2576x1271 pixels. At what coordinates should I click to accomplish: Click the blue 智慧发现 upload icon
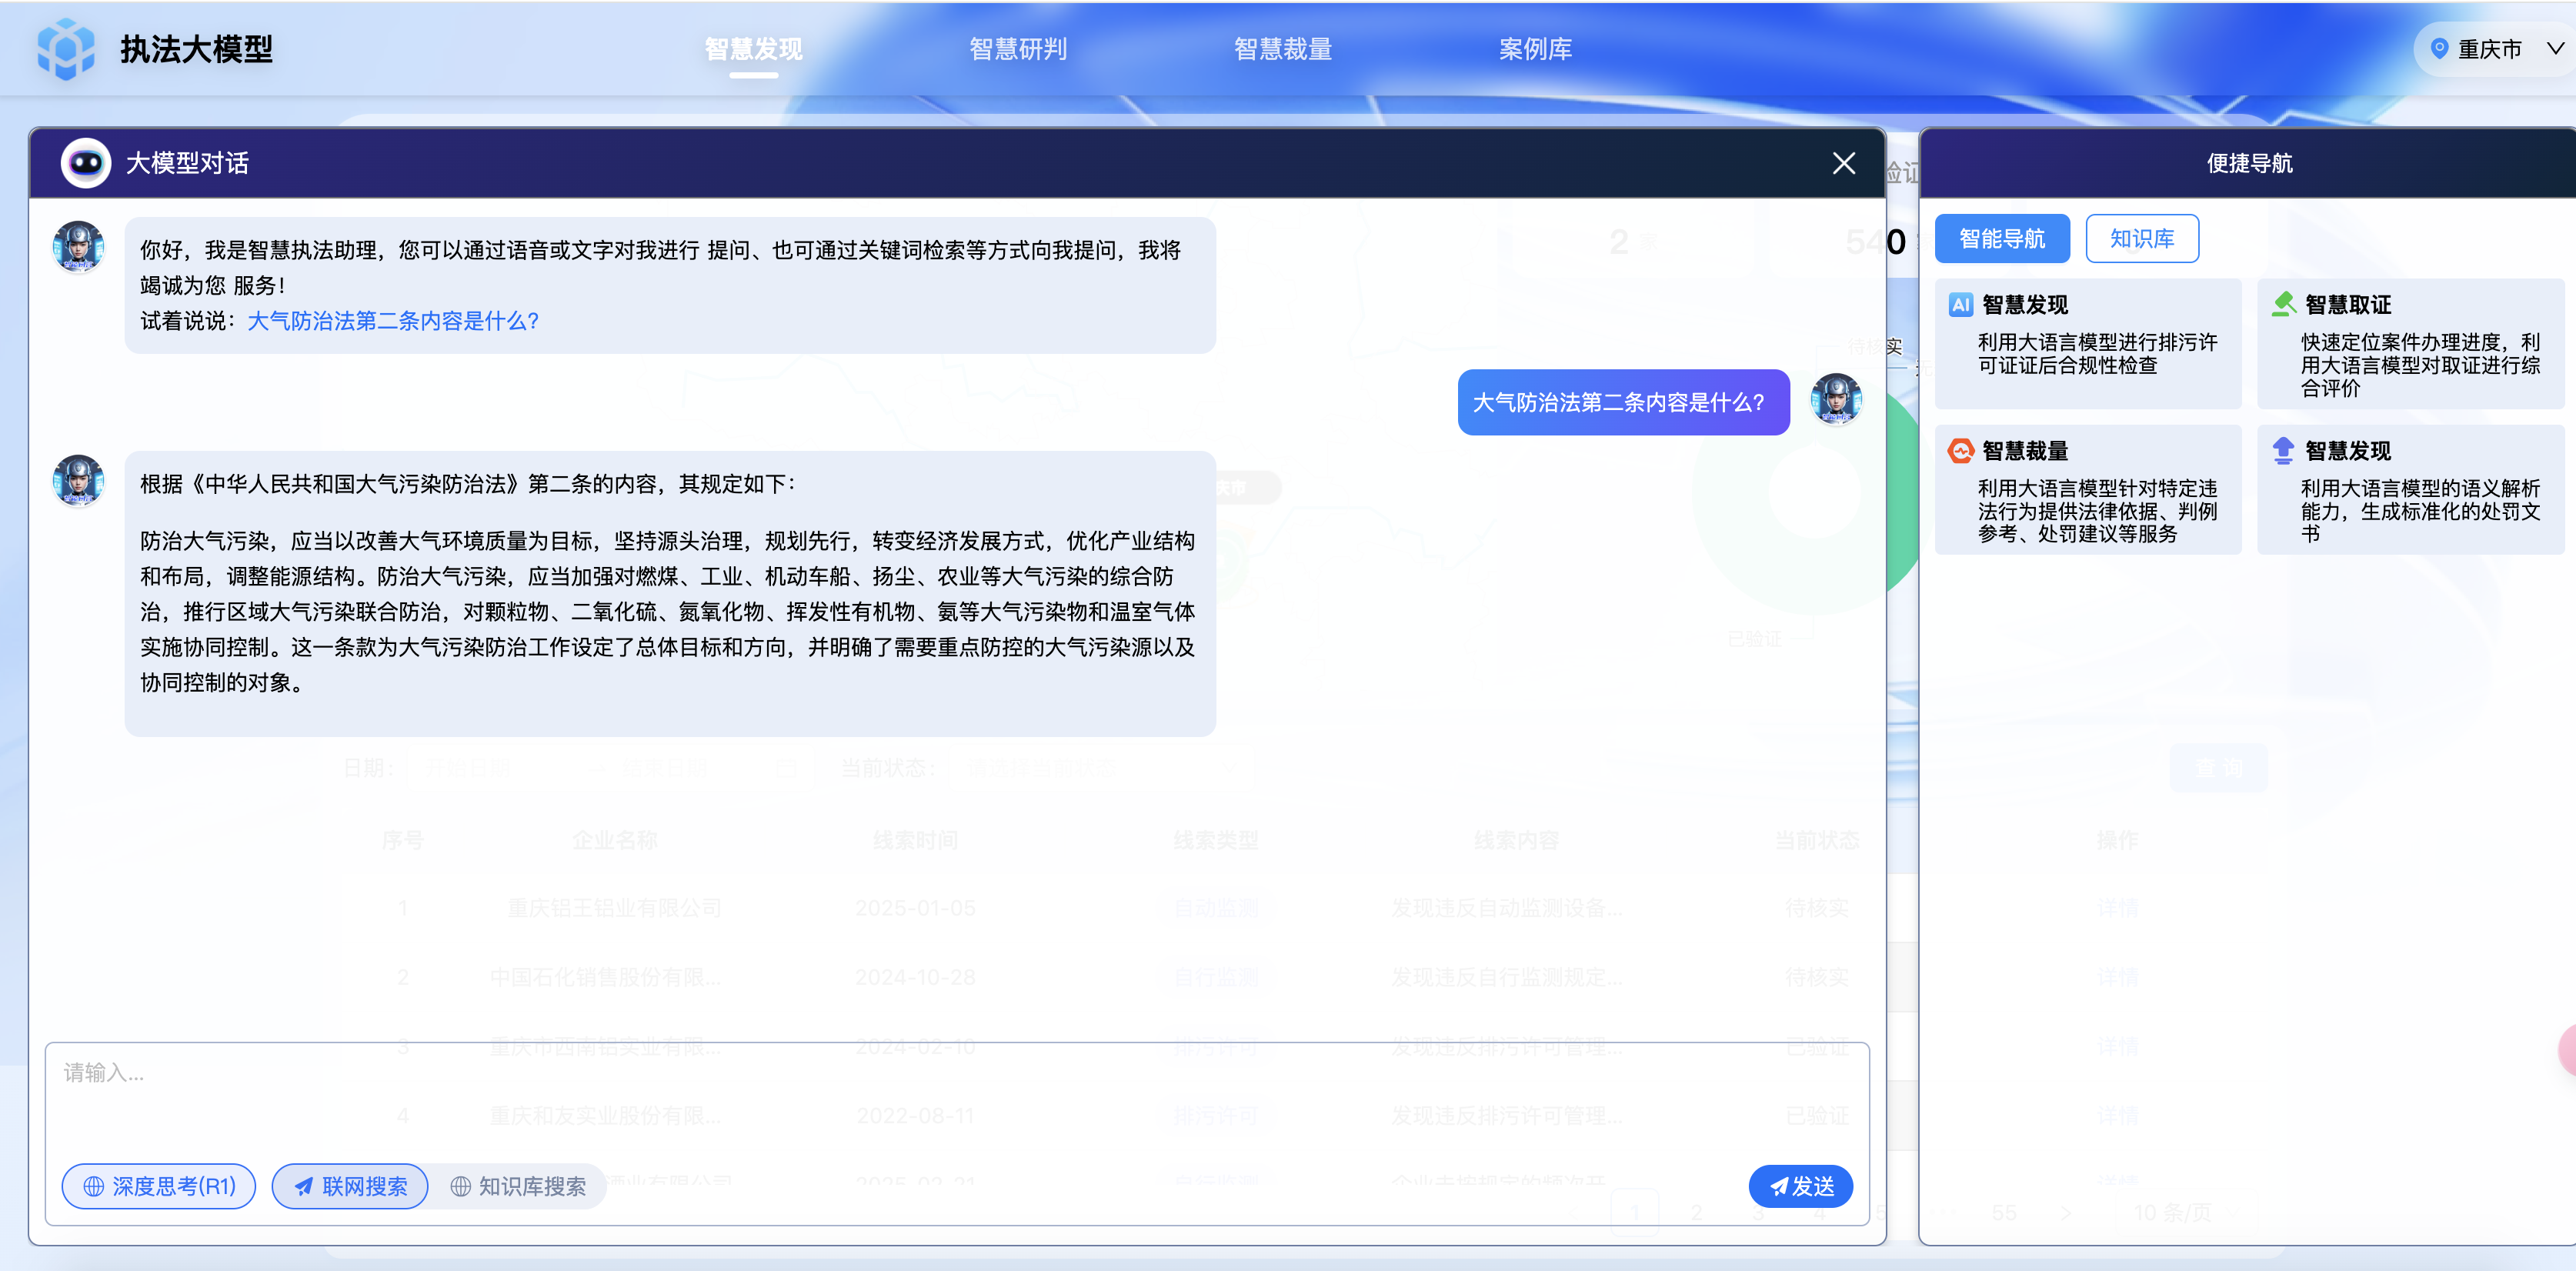tap(2285, 449)
